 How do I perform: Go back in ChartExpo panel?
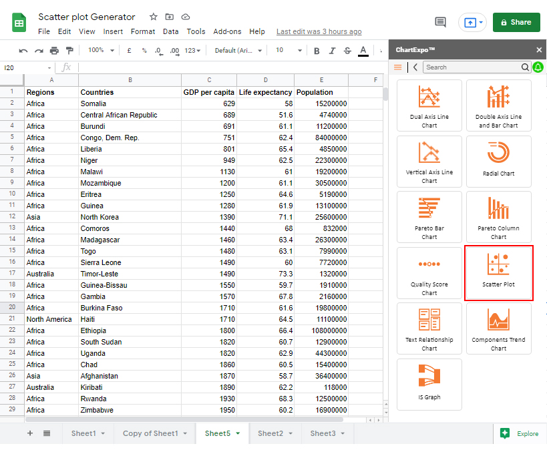tap(415, 67)
